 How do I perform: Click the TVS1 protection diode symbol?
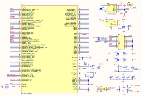point(133,68)
